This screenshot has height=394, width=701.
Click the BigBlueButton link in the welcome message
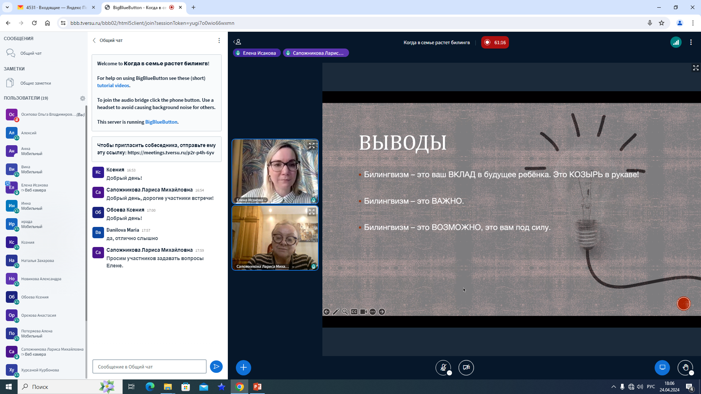(x=161, y=122)
